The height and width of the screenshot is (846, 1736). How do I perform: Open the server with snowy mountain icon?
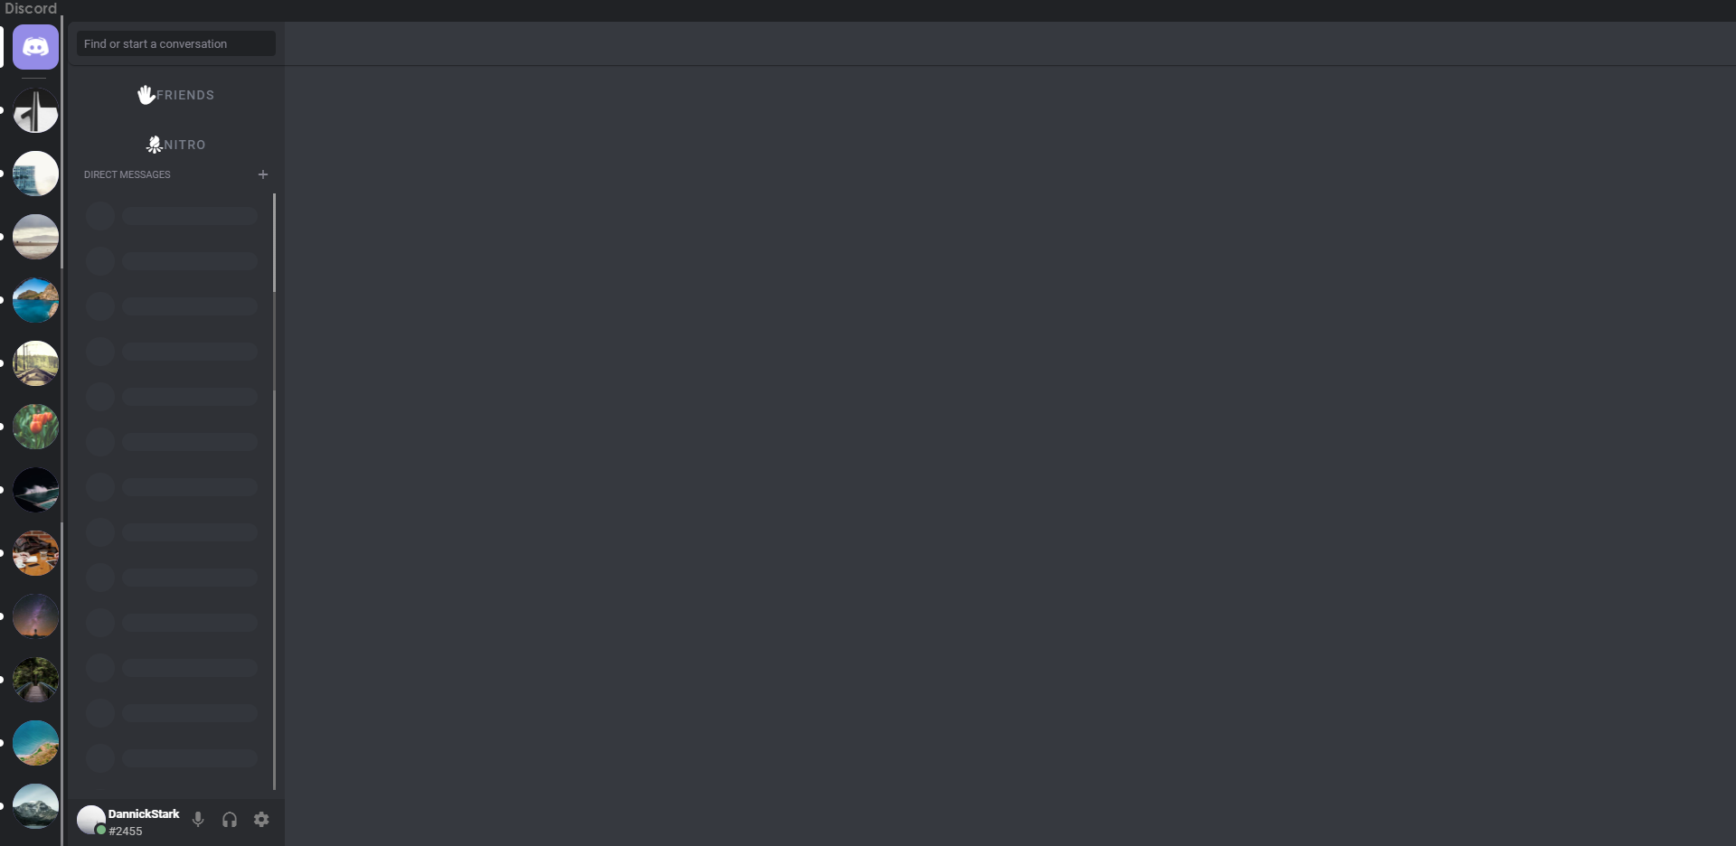[x=36, y=806]
